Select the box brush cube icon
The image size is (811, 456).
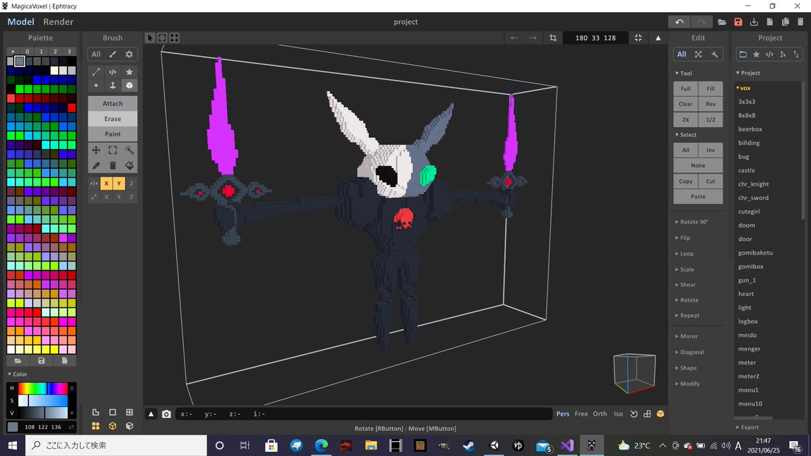click(x=129, y=86)
